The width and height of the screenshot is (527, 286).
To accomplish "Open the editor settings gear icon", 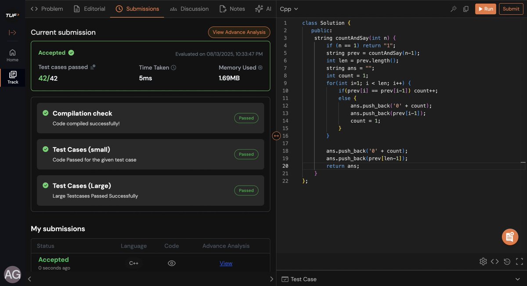I will point(483,261).
